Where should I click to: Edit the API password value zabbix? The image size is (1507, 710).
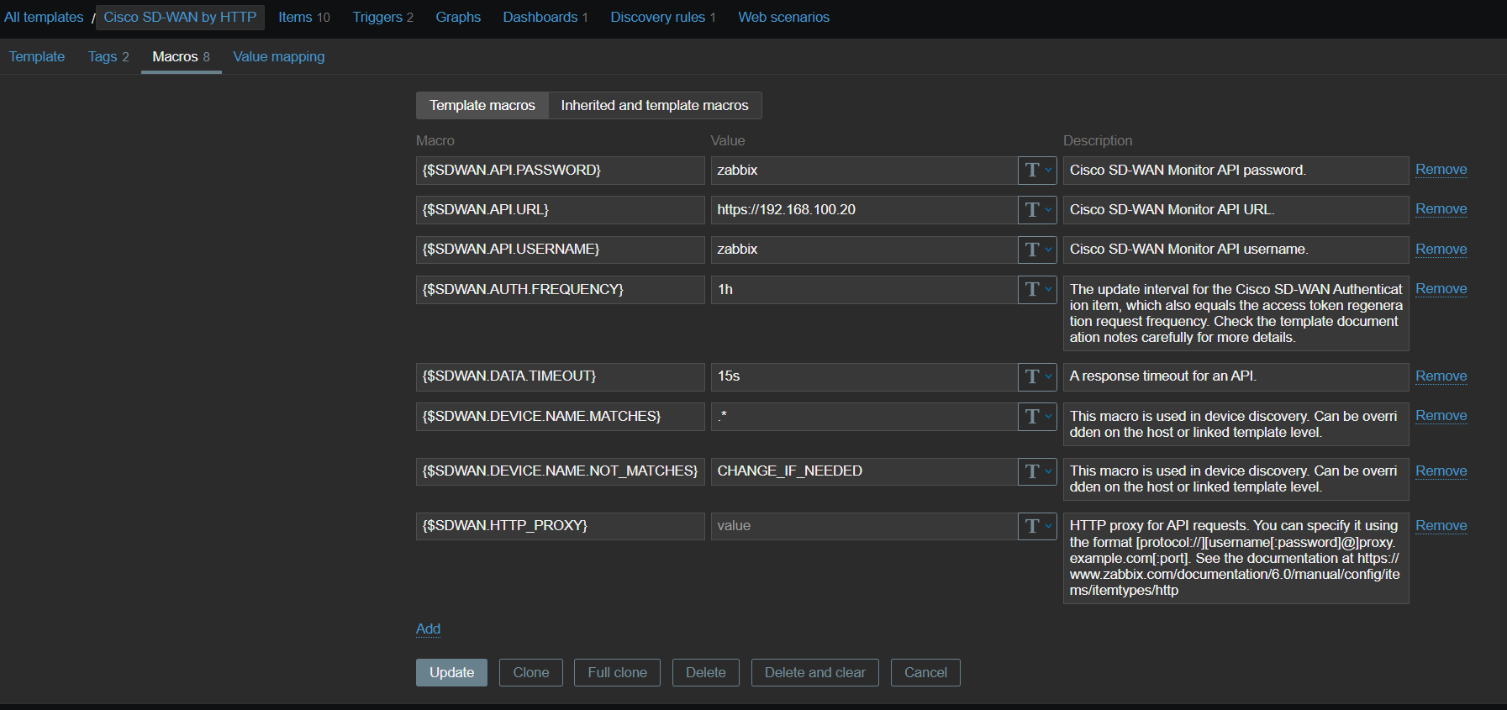tap(864, 171)
